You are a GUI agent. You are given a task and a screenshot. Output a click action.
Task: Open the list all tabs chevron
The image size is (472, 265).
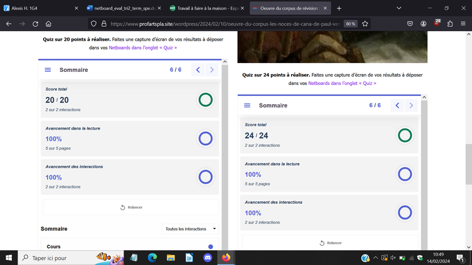pyautogui.click(x=399, y=8)
